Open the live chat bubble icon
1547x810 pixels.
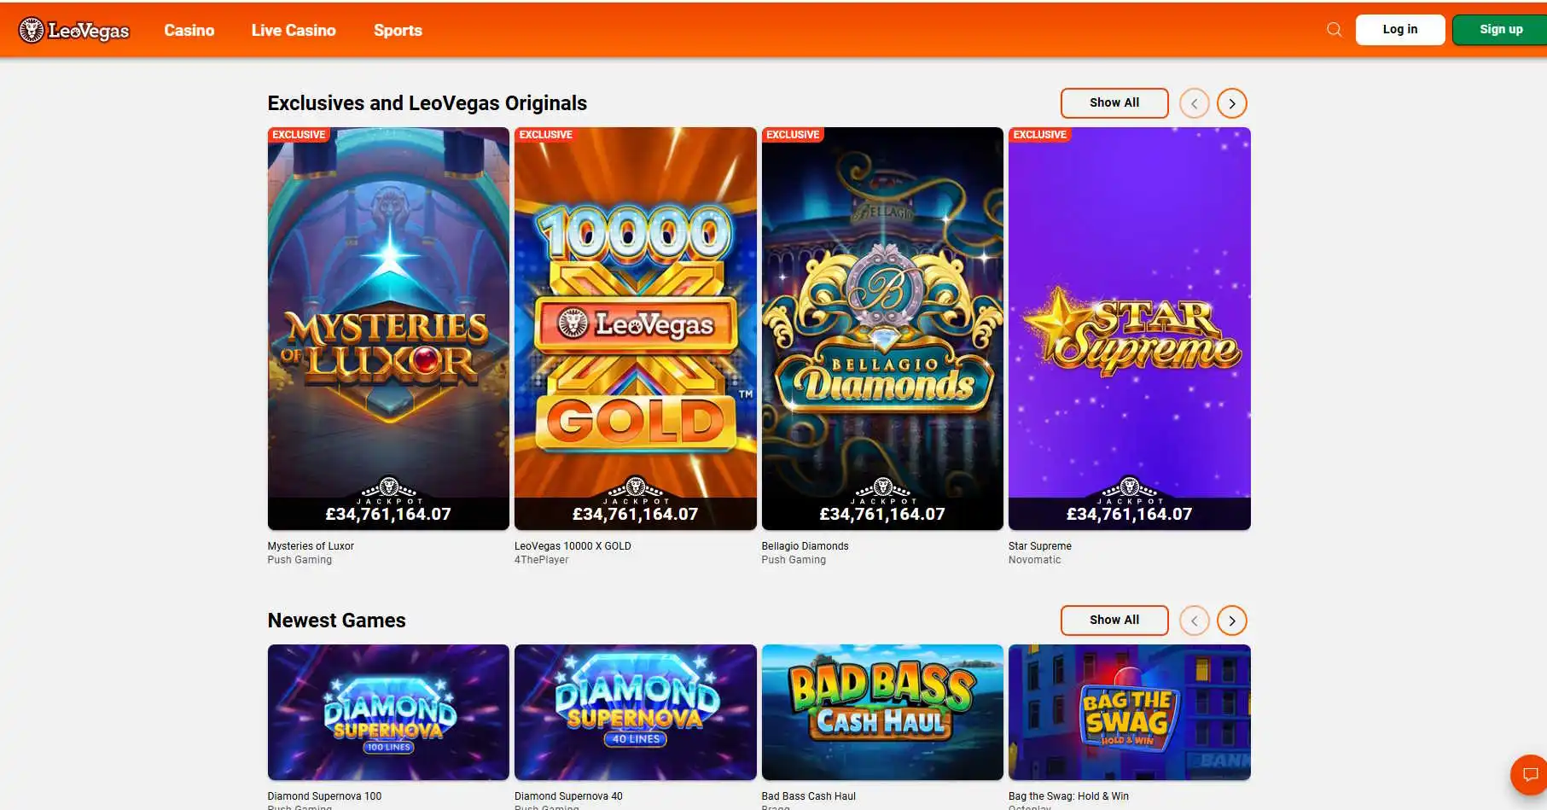1529,774
